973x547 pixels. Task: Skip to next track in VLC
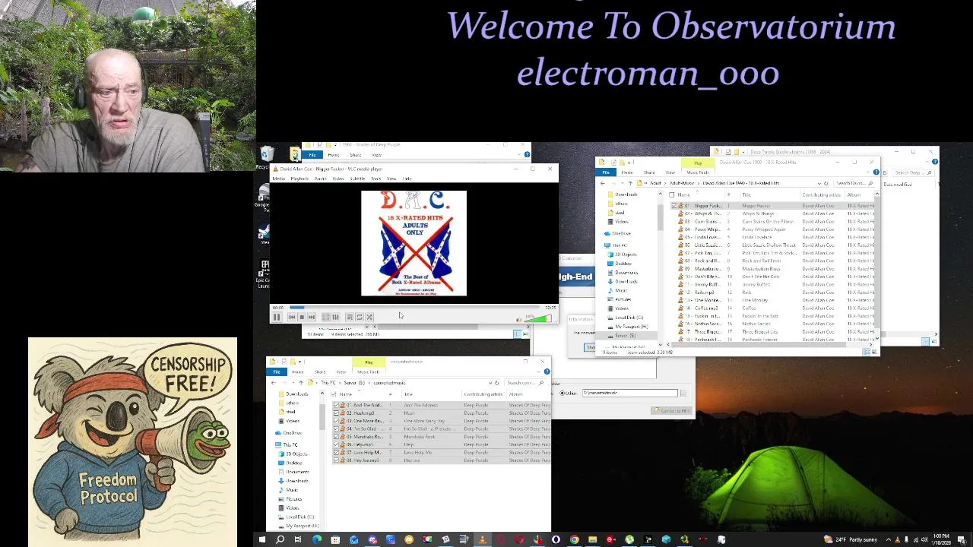pyautogui.click(x=312, y=317)
